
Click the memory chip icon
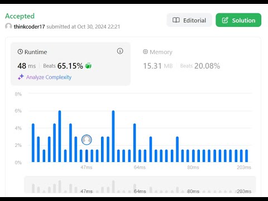tap(145, 52)
